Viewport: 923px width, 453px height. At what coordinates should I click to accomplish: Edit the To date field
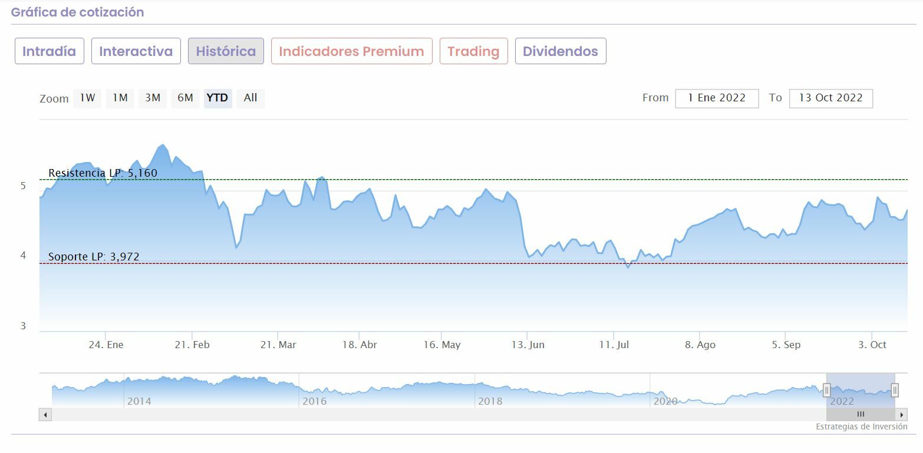tap(830, 98)
